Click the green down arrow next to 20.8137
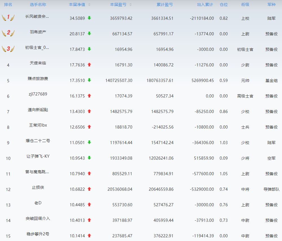Viewport: 282px width, 241px height. click(x=89, y=33)
